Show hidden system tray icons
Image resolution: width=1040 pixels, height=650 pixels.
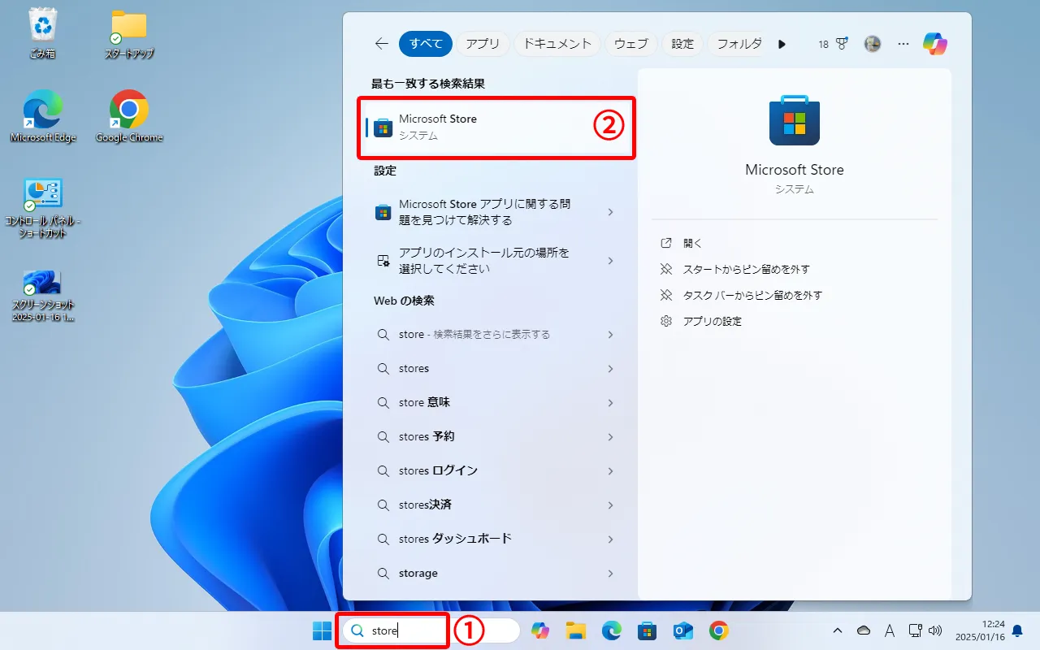pos(837,630)
